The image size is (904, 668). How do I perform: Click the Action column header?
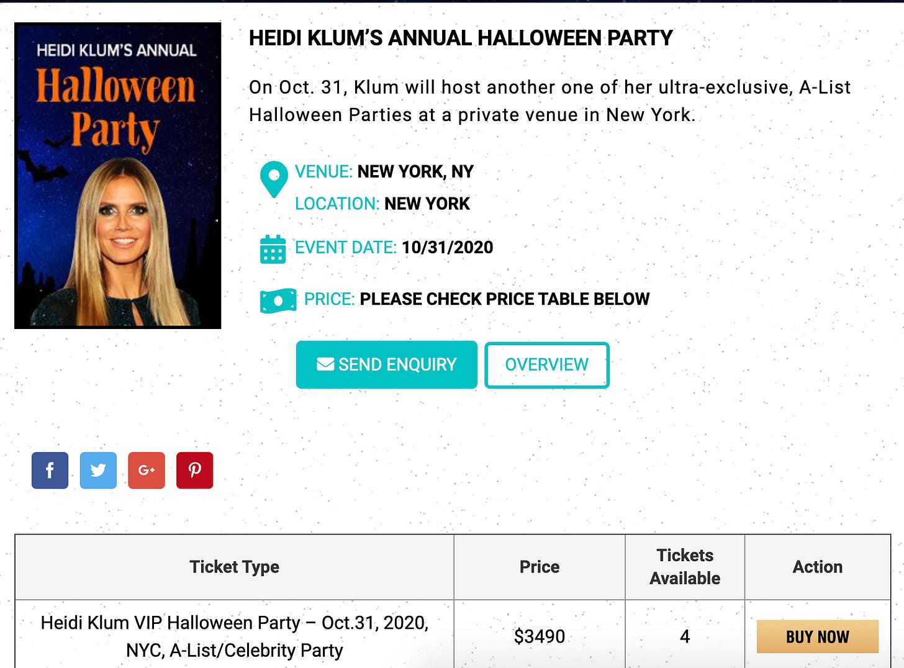(x=817, y=567)
